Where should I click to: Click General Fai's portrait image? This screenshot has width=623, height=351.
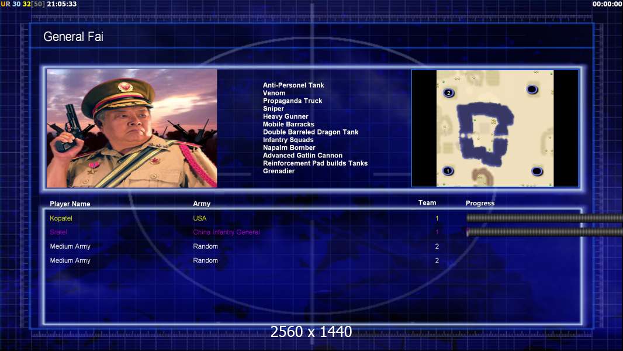click(x=132, y=128)
